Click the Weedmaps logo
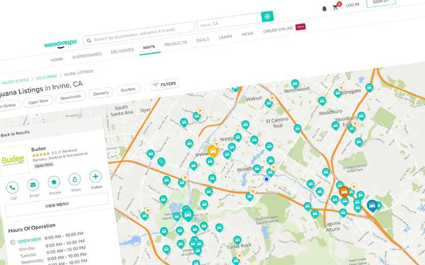 click(60, 43)
